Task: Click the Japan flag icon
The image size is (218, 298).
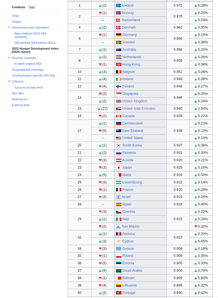Action: (119, 168)
